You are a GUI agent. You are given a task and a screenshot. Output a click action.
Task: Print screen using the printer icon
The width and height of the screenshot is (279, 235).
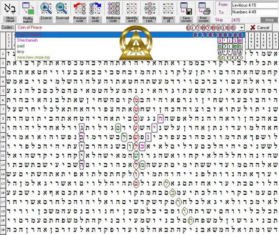tap(204, 8)
